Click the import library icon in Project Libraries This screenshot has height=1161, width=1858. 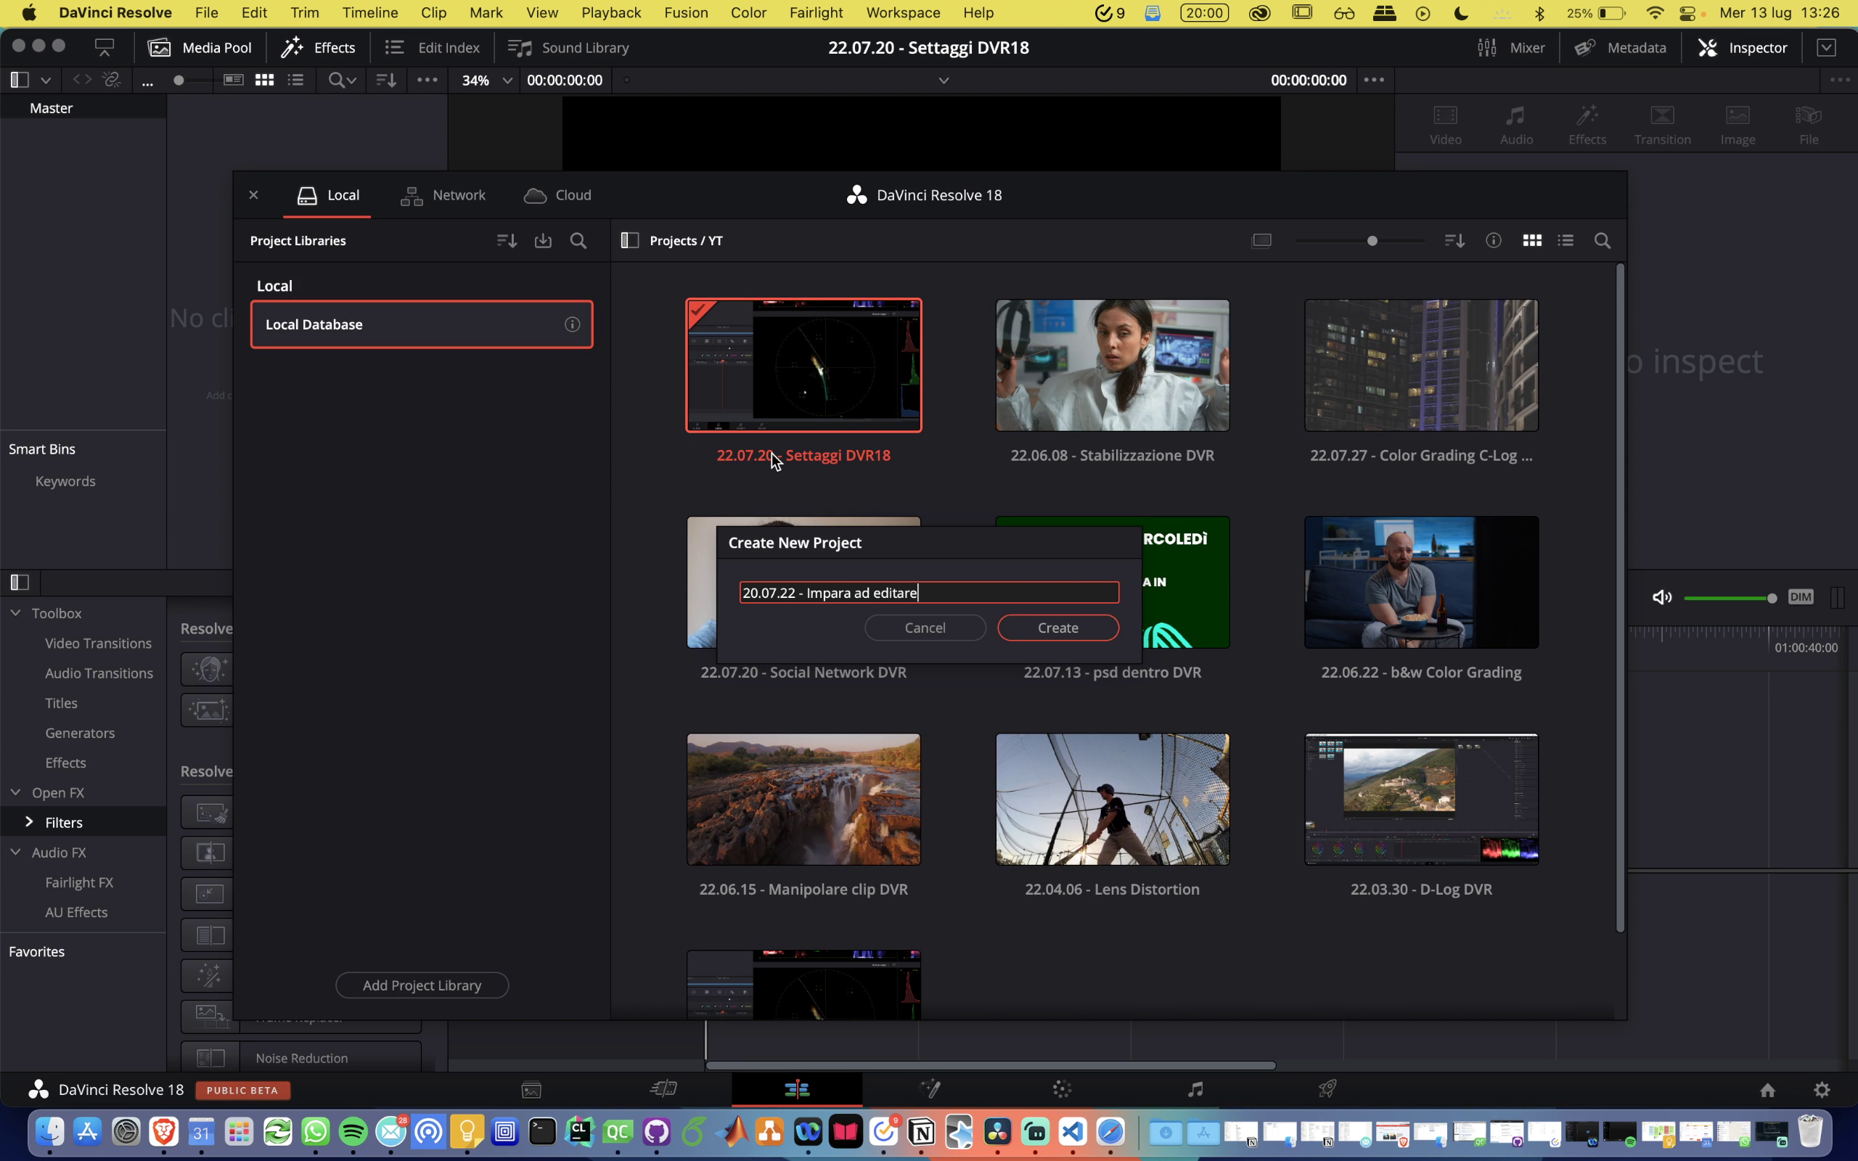[x=543, y=240]
